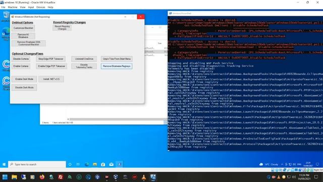Open VirtualBox Devices menu
This screenshot has height=182, width=323.
41,7
